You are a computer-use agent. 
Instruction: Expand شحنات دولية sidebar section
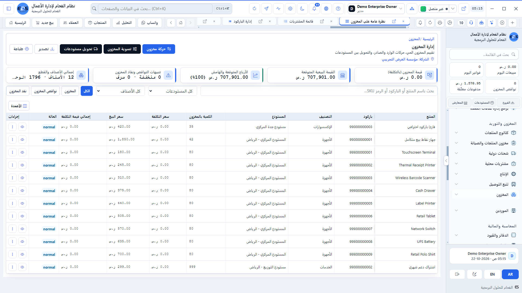485,153
